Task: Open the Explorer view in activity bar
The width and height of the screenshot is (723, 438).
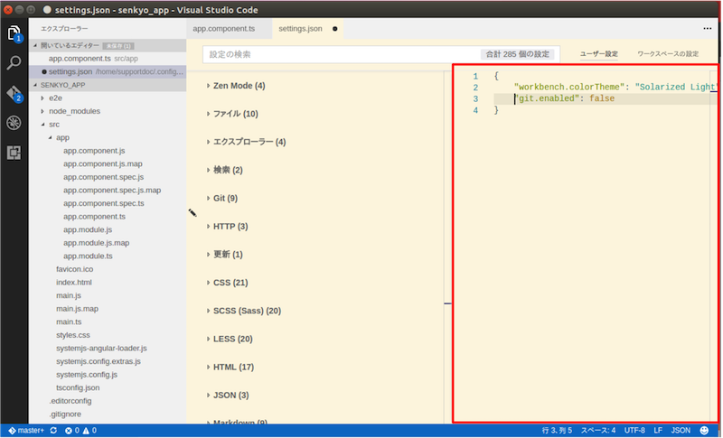Action: [14, 33]
